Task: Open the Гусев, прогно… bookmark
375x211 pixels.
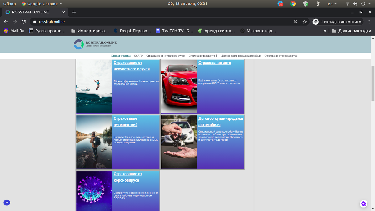Action: point(47,31)
